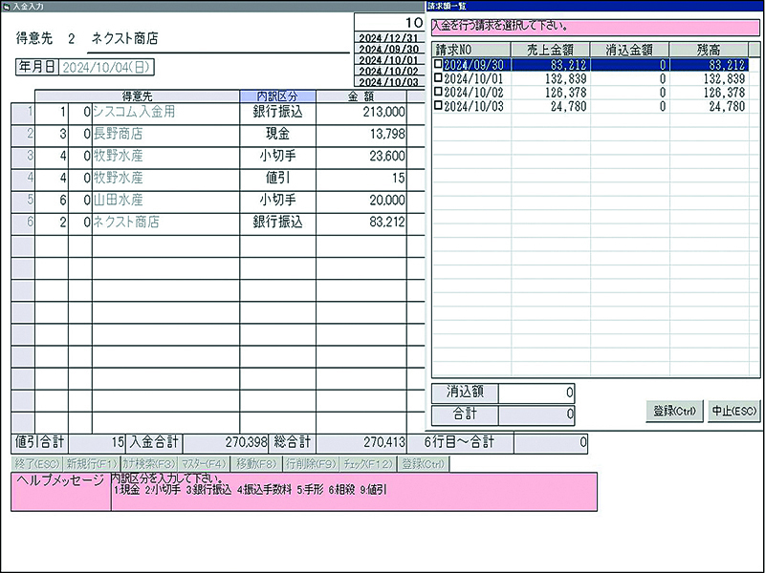765x573 pixels.
Task: Click the 内訳区分 column header
Action: [x=277, y=96]
